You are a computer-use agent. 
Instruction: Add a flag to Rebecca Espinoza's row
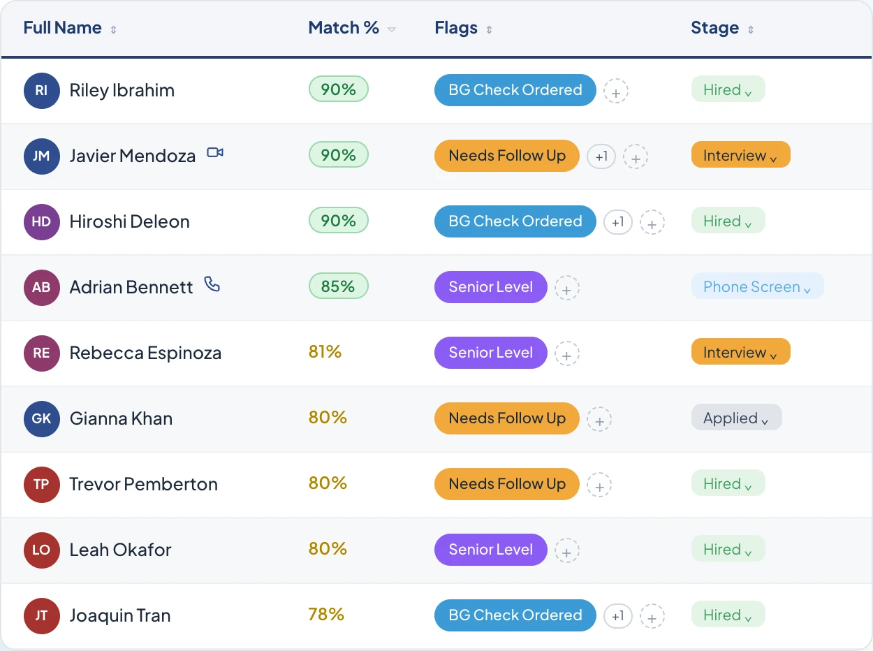(x=567, y=354)
